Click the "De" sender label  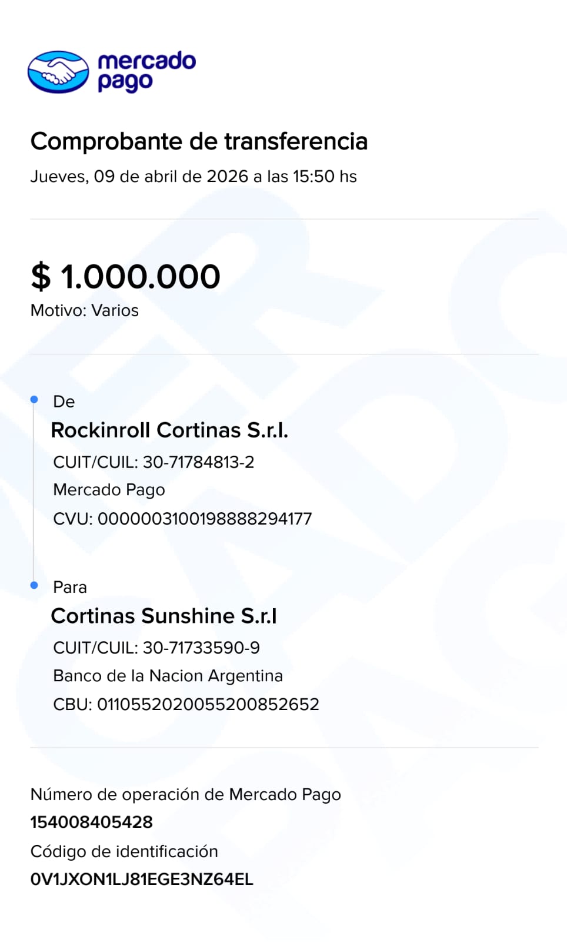click(64, 402)
